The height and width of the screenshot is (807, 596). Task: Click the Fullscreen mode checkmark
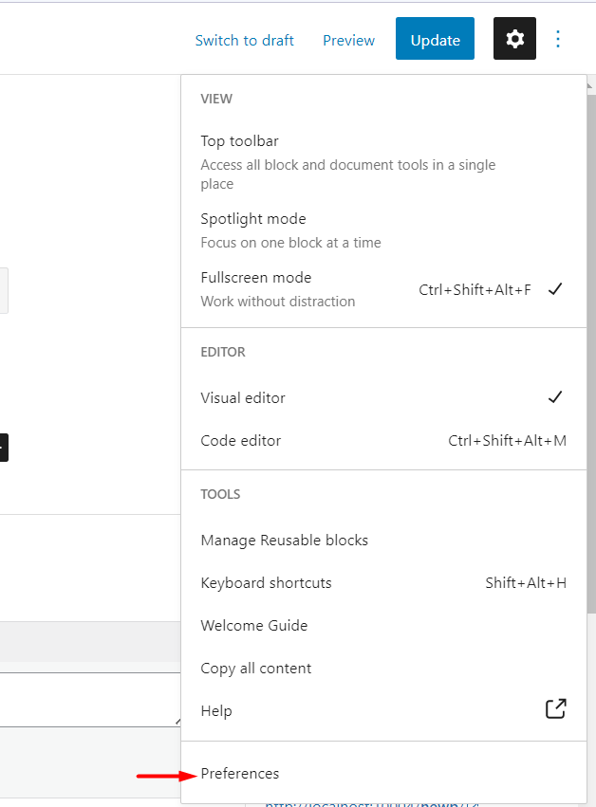click(555, 289)
